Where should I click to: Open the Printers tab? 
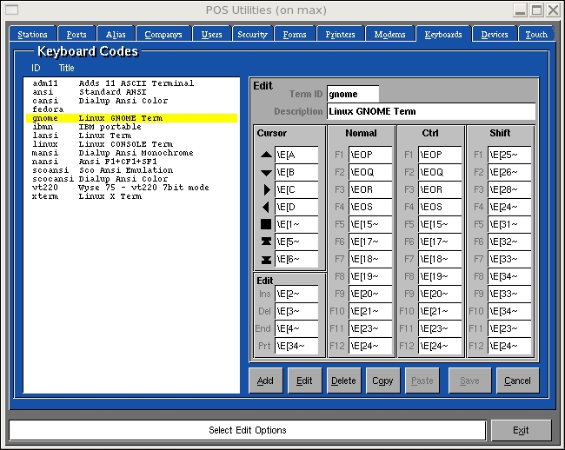pos(340,34)
